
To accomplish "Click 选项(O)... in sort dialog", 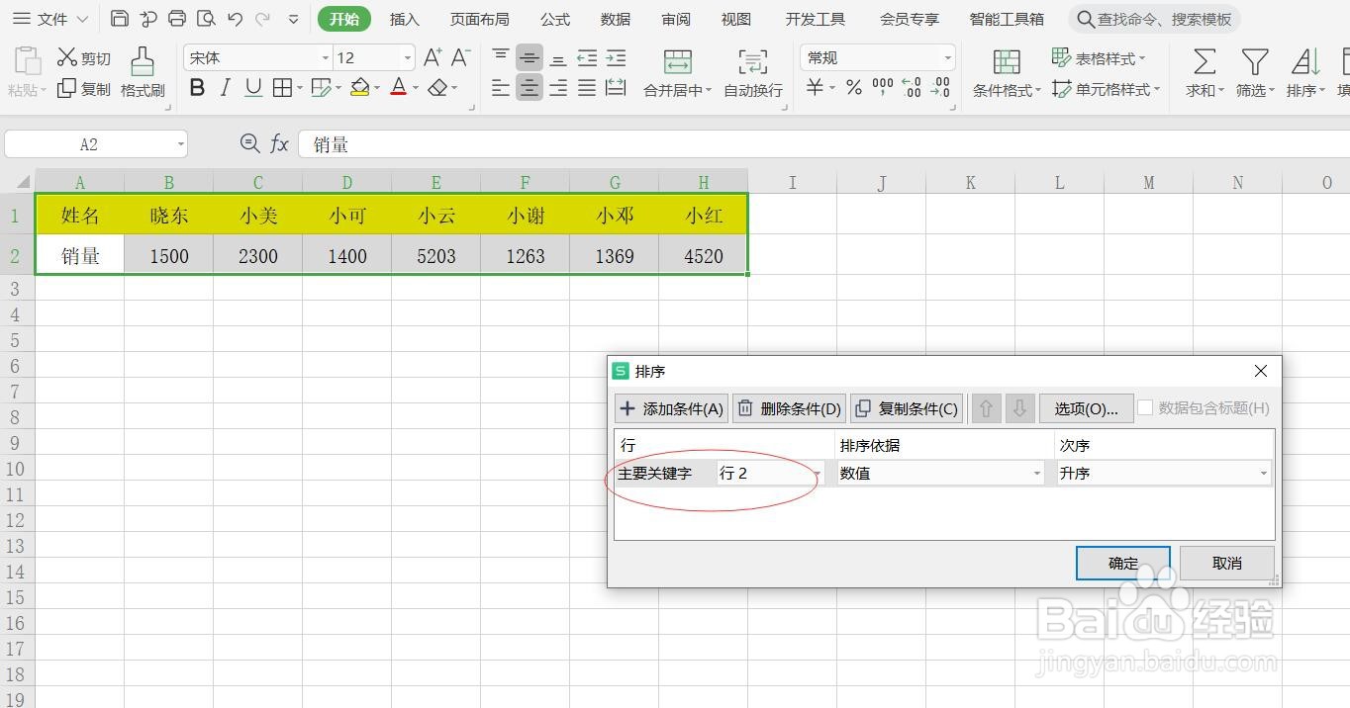I will tap(1086, 408).
